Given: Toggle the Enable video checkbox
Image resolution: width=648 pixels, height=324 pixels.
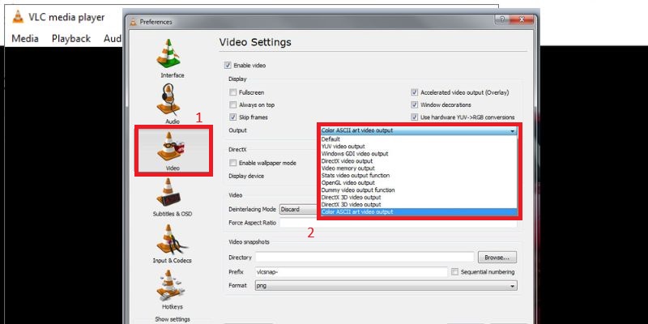Looking at the screenshot, I should [x=228, y=66].
